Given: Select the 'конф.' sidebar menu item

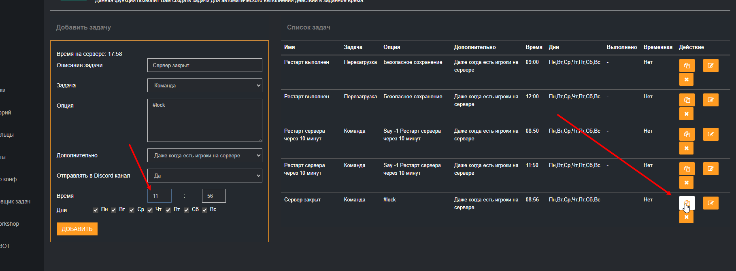Looking at the screenshot, I should click(9, 179).
